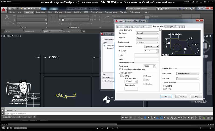The width and height of the screenshot is (215, 131).
Task: Click the video playback progress bar
Action: 107,124
